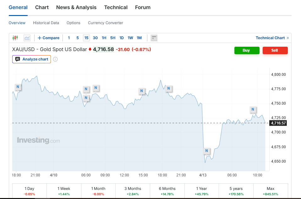Click the news marker above 09:00
The width and height of the screenshot is (301, 199).
[96, 88]
